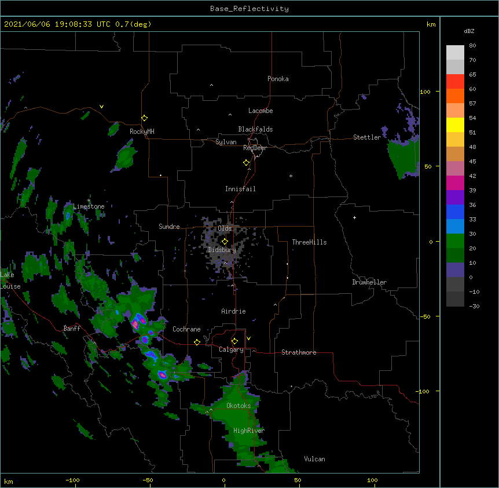Click the RockyMH label
This screenshot has width=499, height=488.
coord(142,132)
